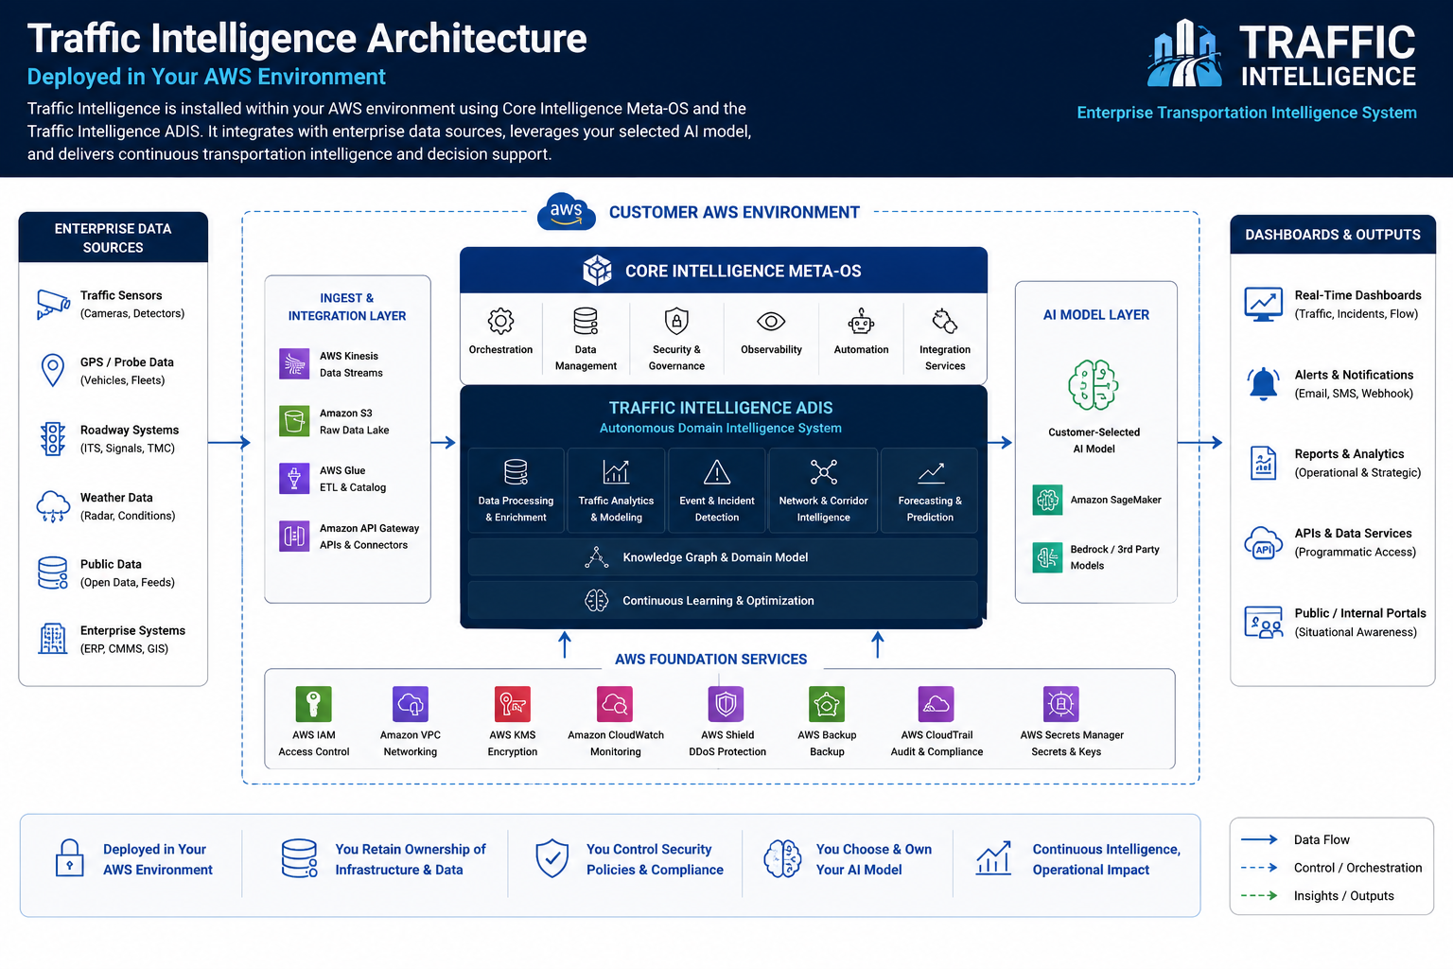Screen dimensions: 1453x969
Task: Click the Amazon SageMaker icon
Action: pos(1048,500)
